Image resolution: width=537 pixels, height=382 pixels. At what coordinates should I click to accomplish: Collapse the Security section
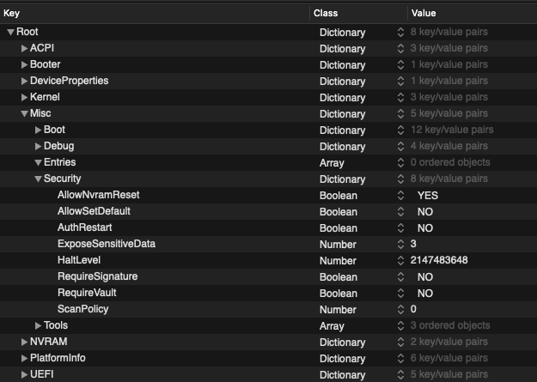38,179
